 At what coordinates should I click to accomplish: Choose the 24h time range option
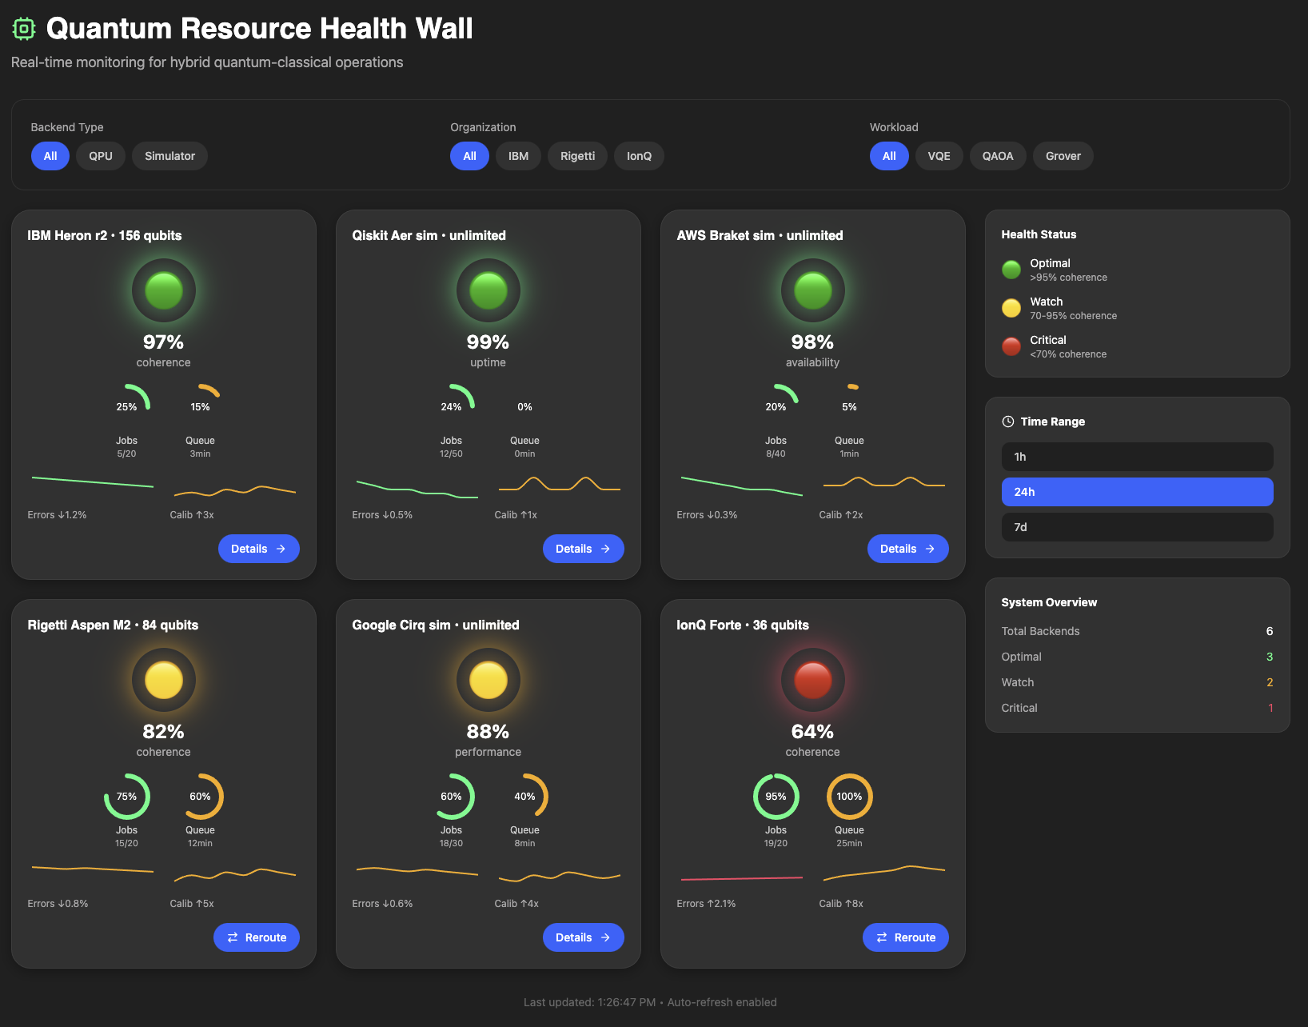click(x=1137, y=492)
